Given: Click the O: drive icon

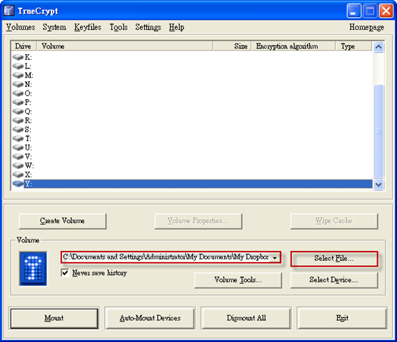Looking at the screenshot, I should (18, 93).
